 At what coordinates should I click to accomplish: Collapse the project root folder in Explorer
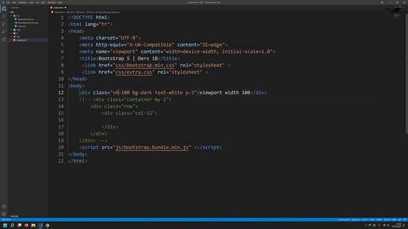coord(12,12)
